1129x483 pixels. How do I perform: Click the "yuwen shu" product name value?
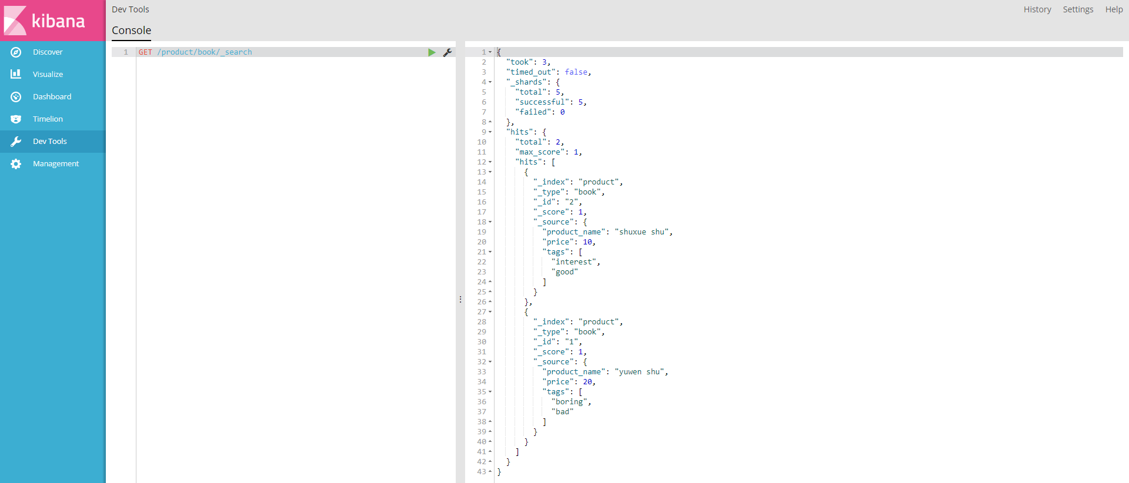(640, 372)
